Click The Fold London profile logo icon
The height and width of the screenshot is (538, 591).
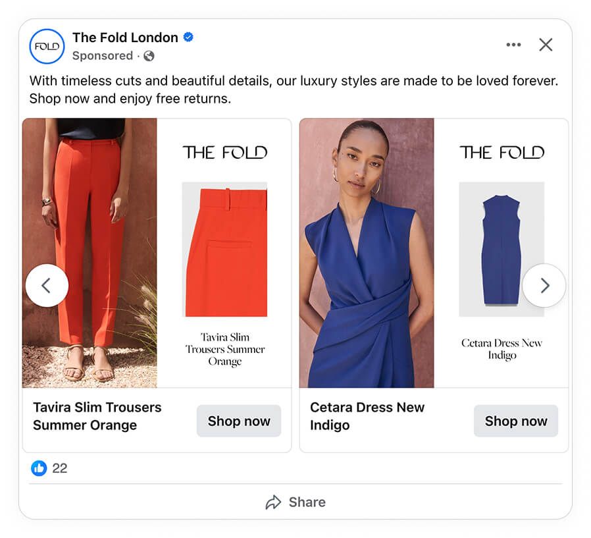[x=45, y=46]
